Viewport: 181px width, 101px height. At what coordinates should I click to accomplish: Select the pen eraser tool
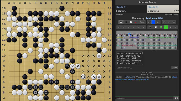158,22
